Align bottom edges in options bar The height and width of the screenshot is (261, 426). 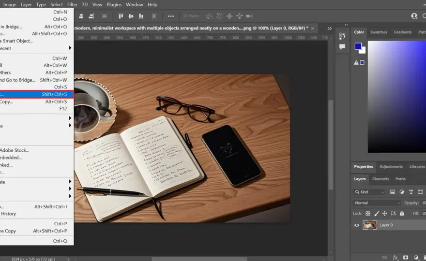click(141, 16)
